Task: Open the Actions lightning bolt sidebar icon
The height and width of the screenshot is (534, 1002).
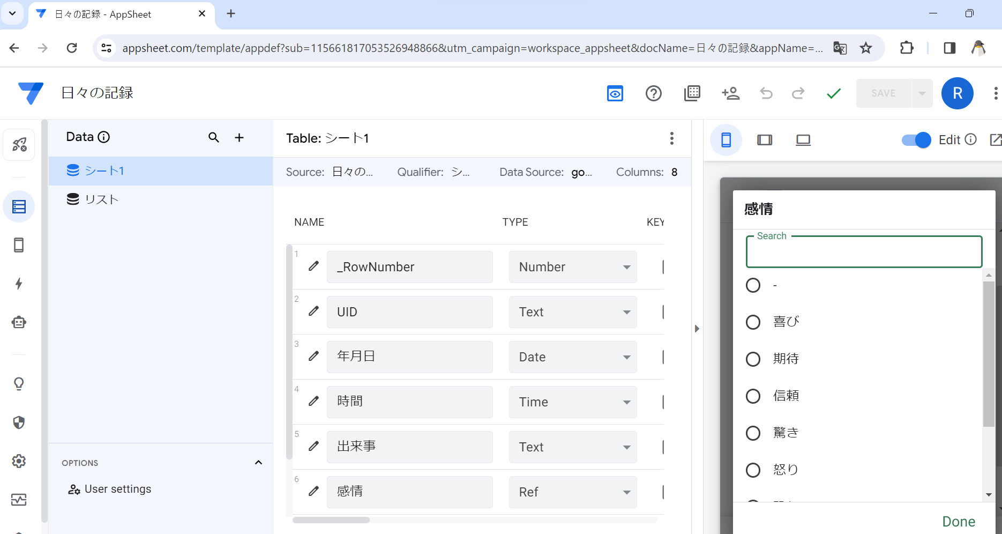Action: [19, 284]
